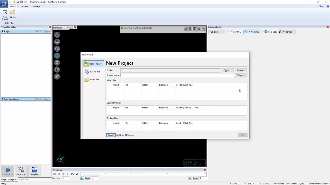Click the paperclip icon in warnings bar
Viewport: 330px width, 185px height.
point(186,29)
